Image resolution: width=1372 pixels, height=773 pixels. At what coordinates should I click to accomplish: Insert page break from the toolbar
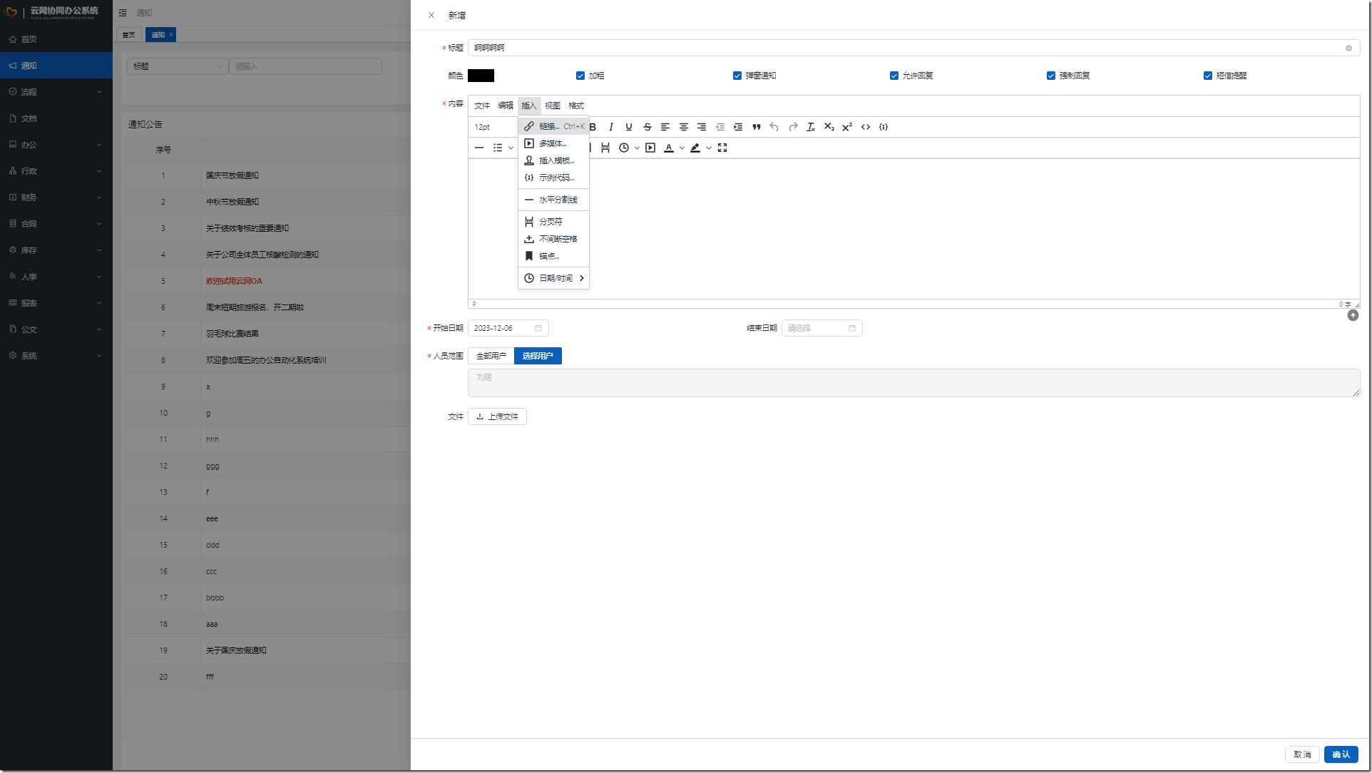point(605,148)
